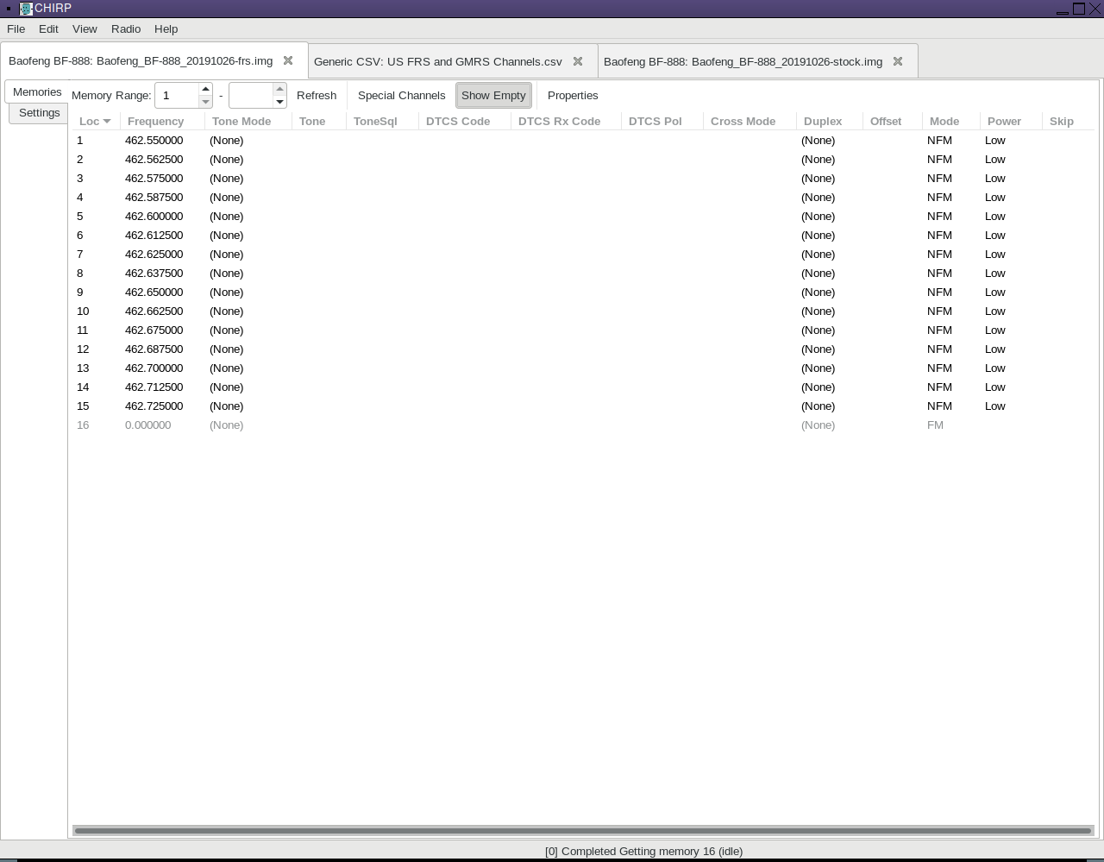Open the File menu
Screen dimensions: 1104x862
click(x=16, y=28)
